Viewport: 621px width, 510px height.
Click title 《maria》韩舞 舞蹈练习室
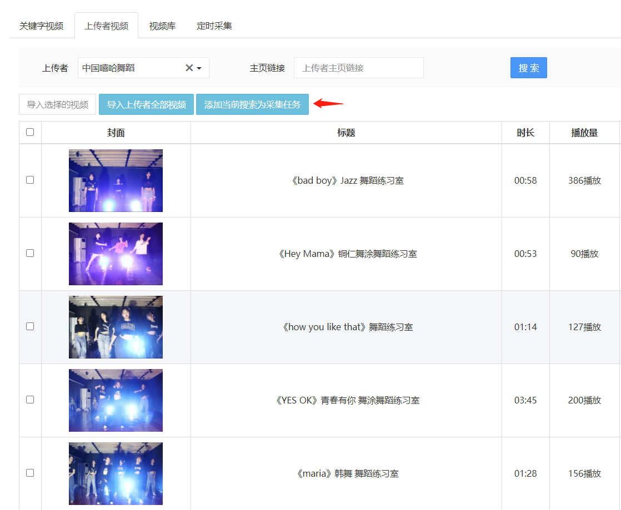click(347, 473)
